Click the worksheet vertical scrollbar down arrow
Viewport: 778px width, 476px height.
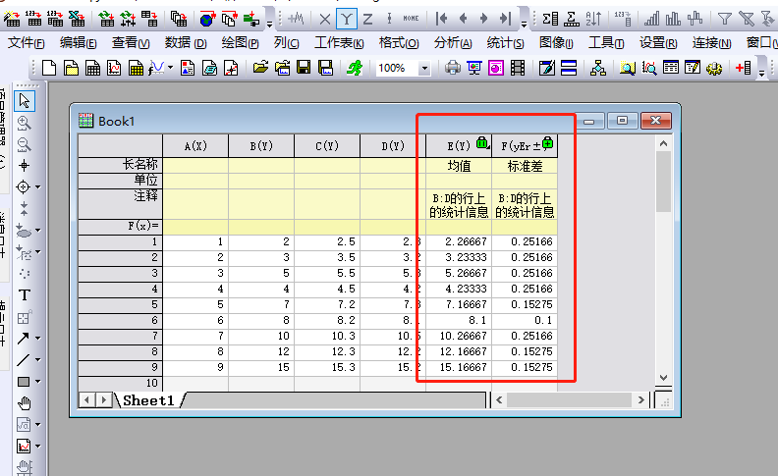[x=664, y=377]
